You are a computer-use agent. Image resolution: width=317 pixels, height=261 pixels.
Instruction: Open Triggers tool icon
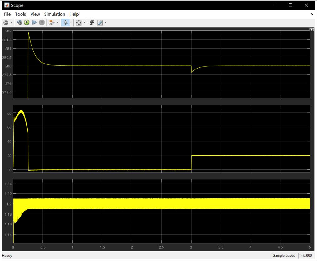click(92, 22)
